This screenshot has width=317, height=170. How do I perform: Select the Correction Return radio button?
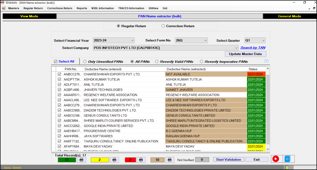pyautogui.click(x=163, y=26)
